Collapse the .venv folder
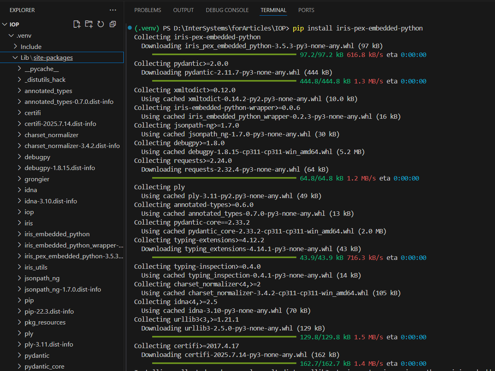The image size is (495, 371). coord(11,36)
